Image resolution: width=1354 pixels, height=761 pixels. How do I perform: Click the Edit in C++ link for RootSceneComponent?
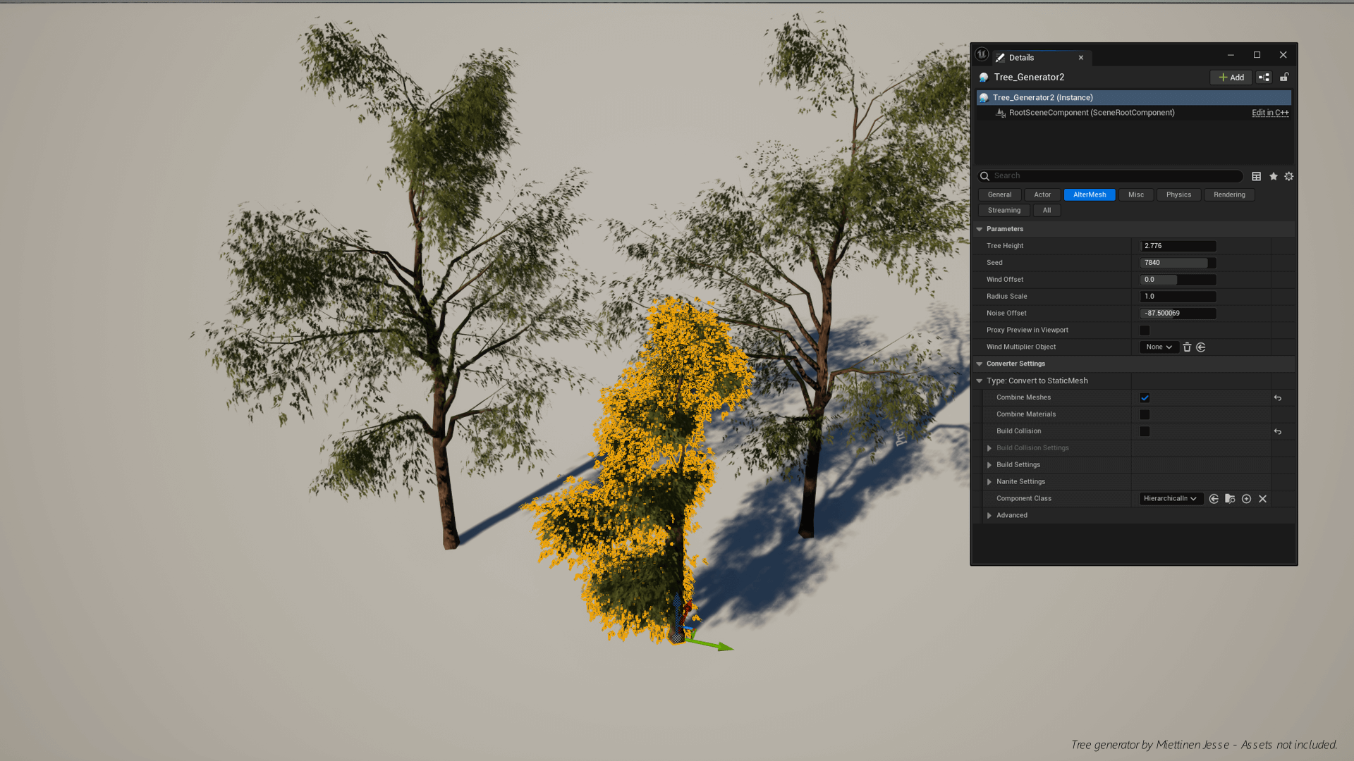1269,111
